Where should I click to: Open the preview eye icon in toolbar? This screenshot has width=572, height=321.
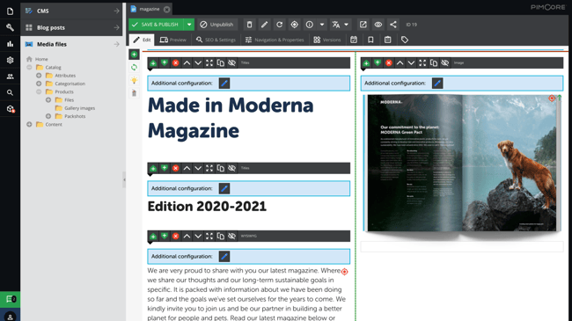(x=378, y=25)
